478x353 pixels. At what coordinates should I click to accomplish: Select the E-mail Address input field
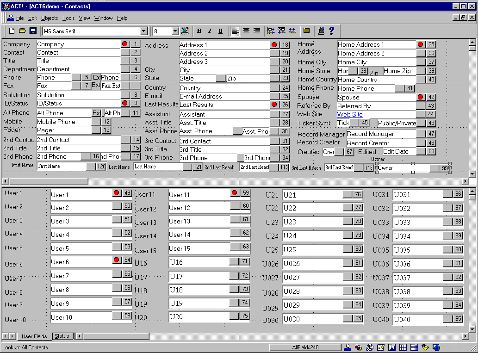coord(225,96)
